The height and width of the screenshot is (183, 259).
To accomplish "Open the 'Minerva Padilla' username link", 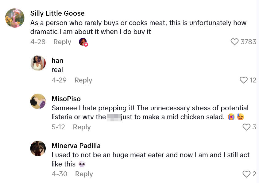I will (x=76, y=146).
